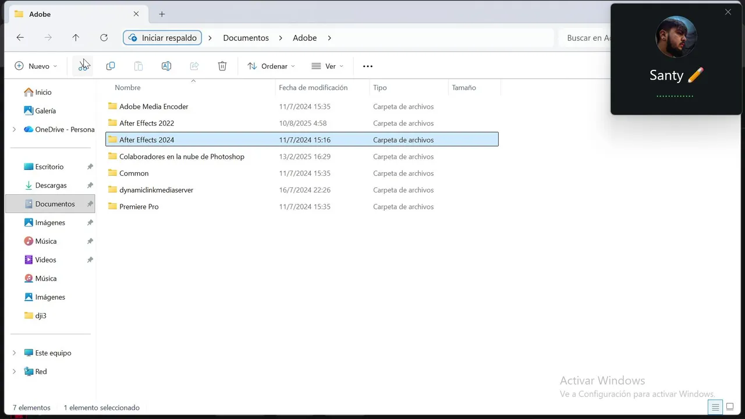The height and width of the screenshot is (419, 745).
Task: Switch to large thumbnails view toggle
Action: point(730,407)
